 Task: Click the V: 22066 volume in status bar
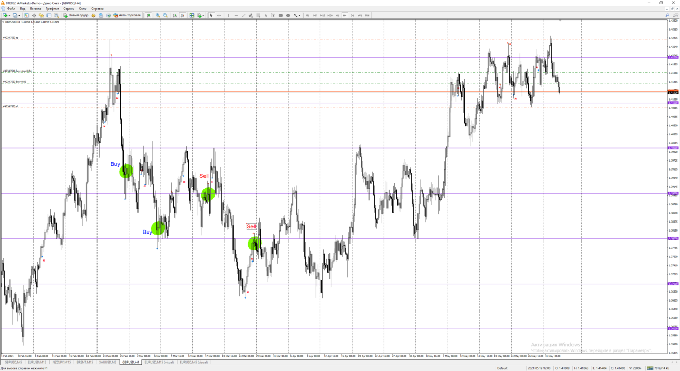[634, 368]
